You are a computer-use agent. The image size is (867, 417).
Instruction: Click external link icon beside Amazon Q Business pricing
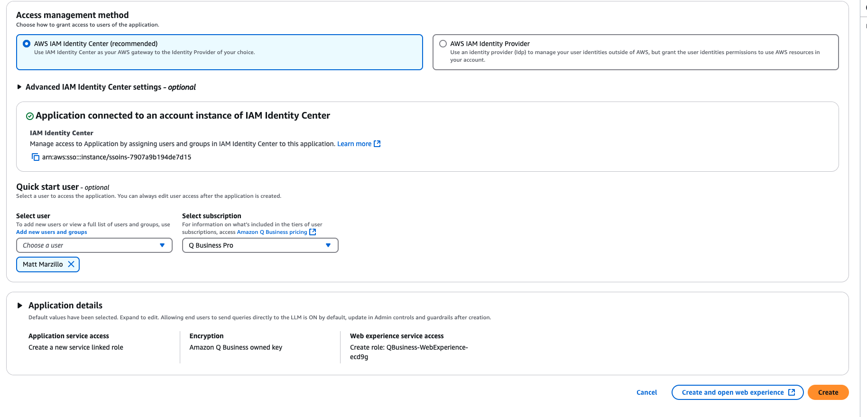click(313, 232)
